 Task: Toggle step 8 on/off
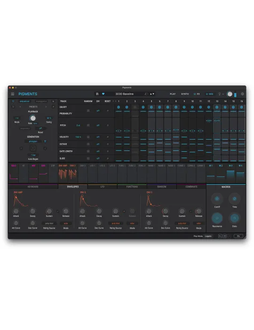[x=176, y=107]
